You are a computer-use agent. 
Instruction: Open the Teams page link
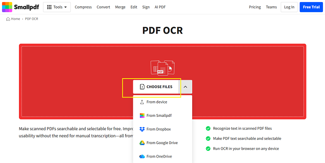(271, 7)
